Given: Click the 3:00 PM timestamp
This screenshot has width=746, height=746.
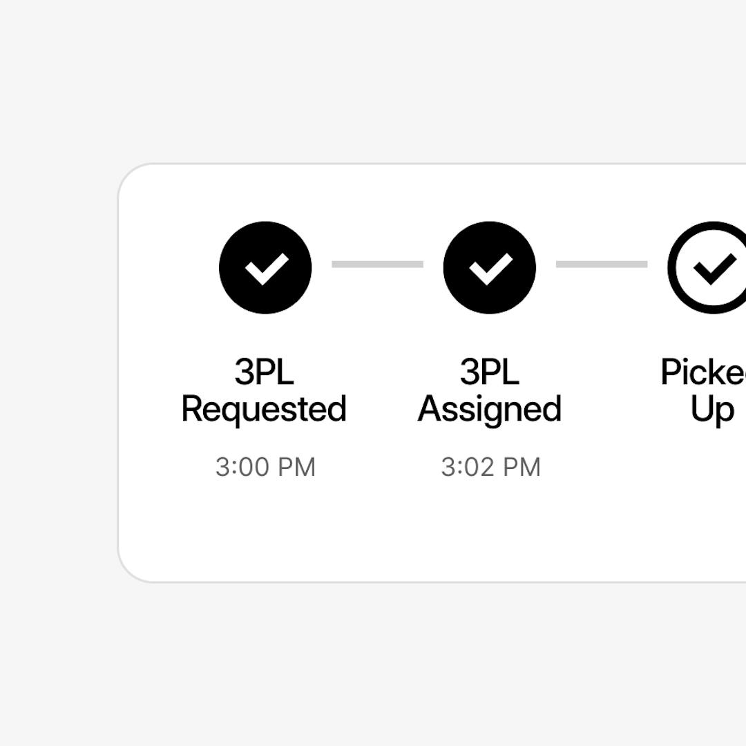Looking at the screenshot, I should pos(265,468).
